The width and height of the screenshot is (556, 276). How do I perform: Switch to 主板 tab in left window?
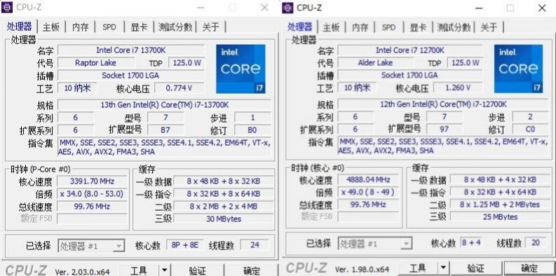(x=50, y=27)
